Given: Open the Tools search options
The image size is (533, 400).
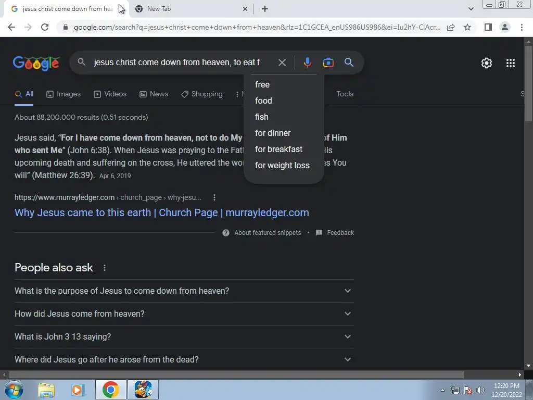Looking at the screenshot, I should 345,94.
